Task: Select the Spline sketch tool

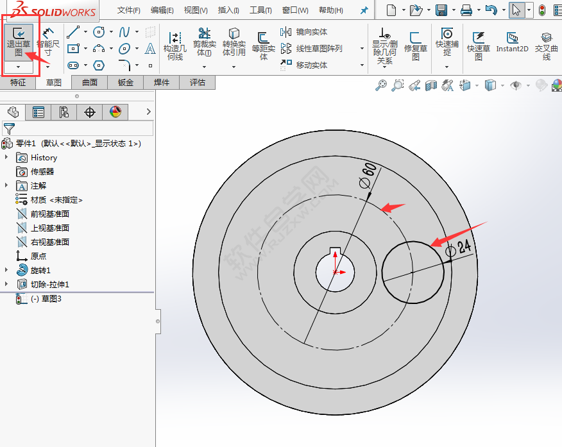Action: (124, 32)
